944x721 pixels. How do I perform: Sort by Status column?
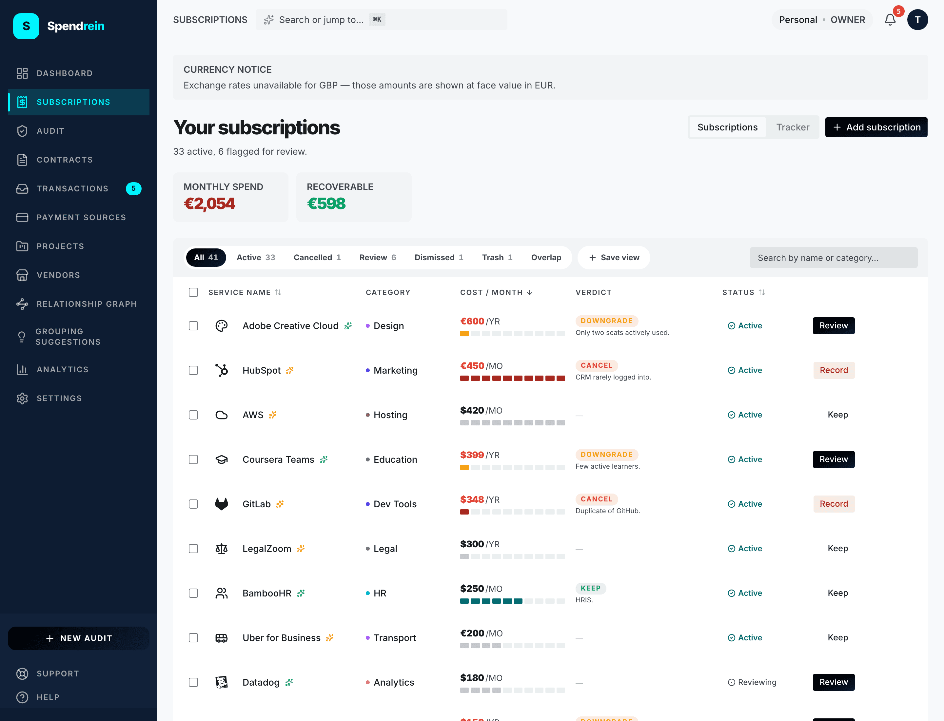743,292
